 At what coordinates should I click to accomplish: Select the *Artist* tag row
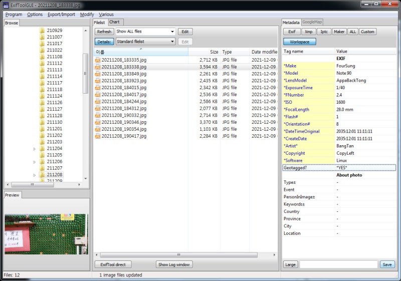point(339,146)
